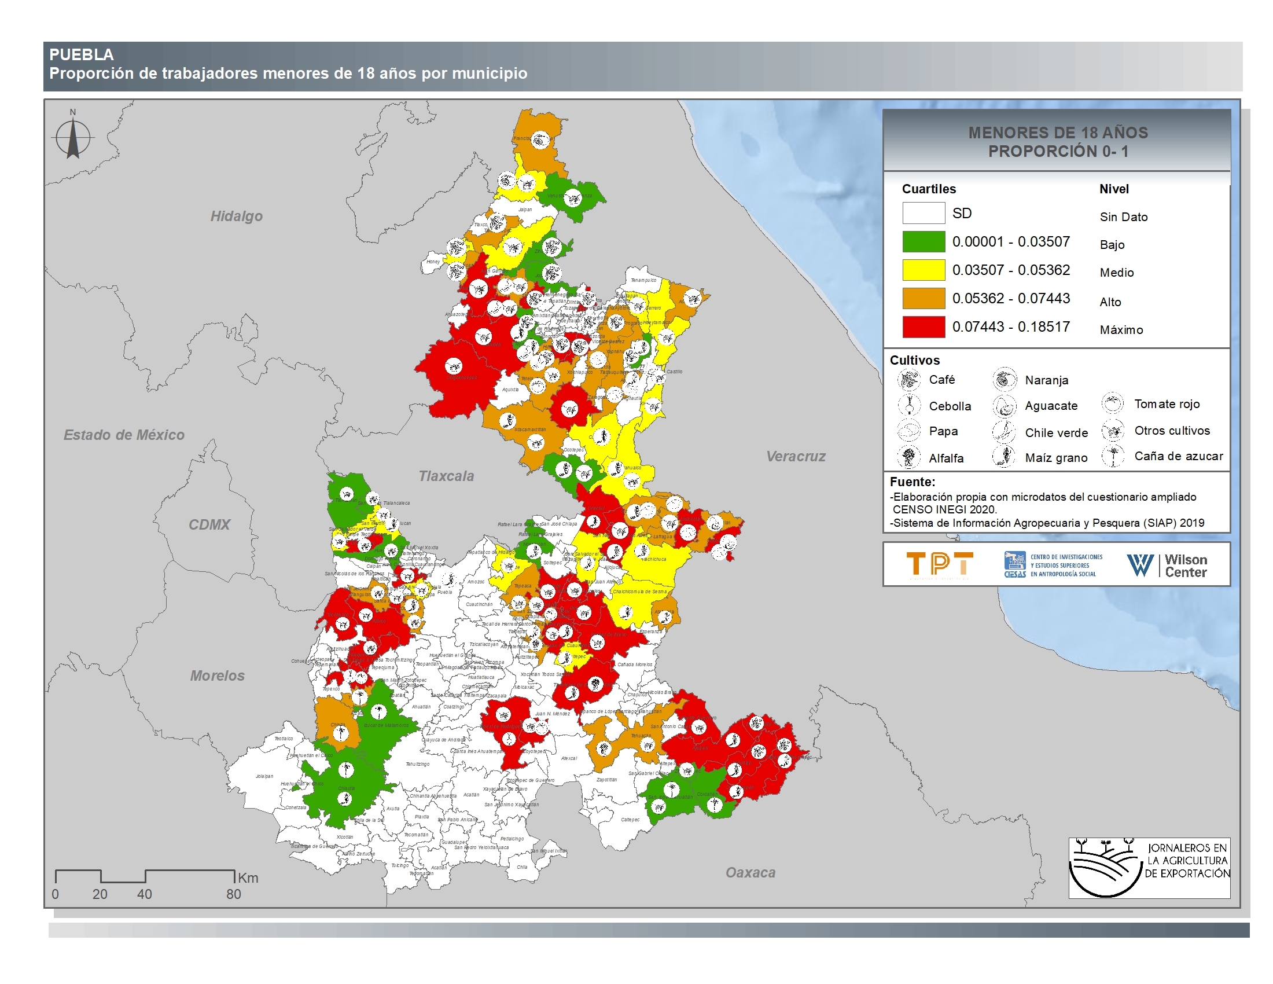Click the green Bajo quartile swatch
The height and width of the screenshot is (984, 1273).
pos(924,241)
